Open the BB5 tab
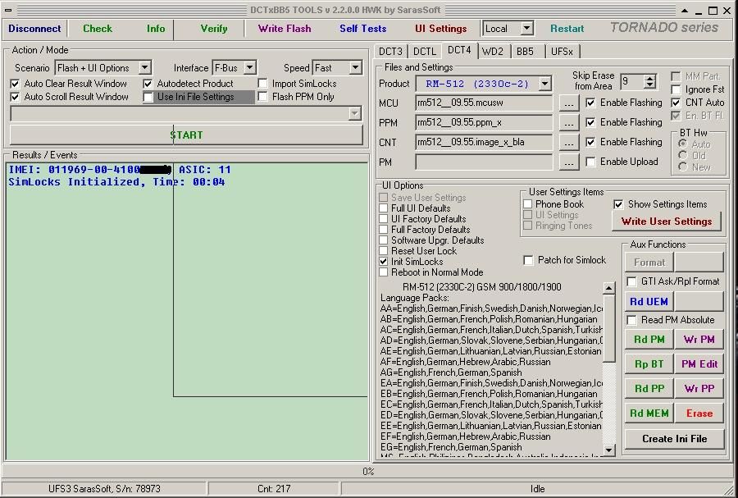 pyautogui.click(x=526, y=52)
